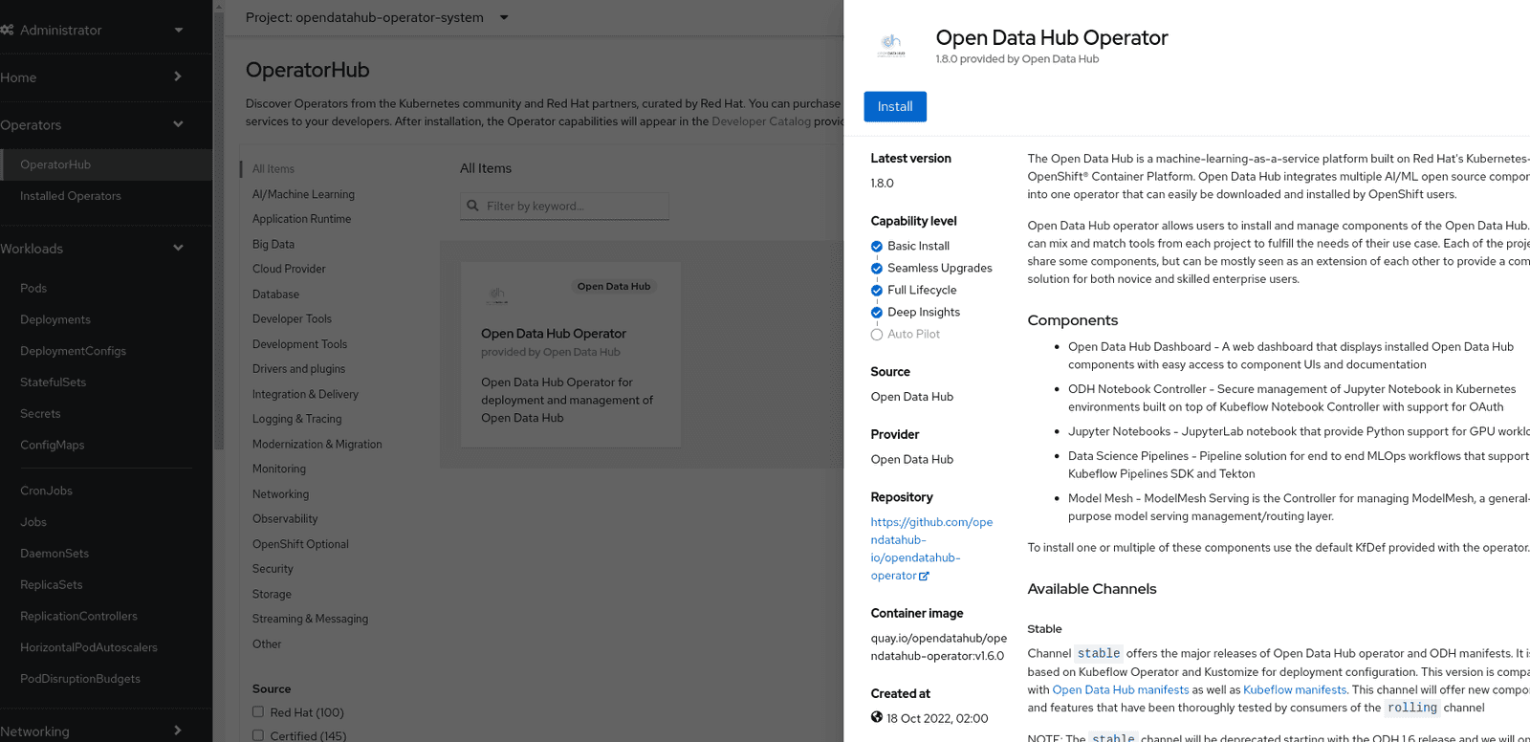Toggle the Red Hat (100) source checkbox
The image size is (1530, 742).
(x=258, y=711)
